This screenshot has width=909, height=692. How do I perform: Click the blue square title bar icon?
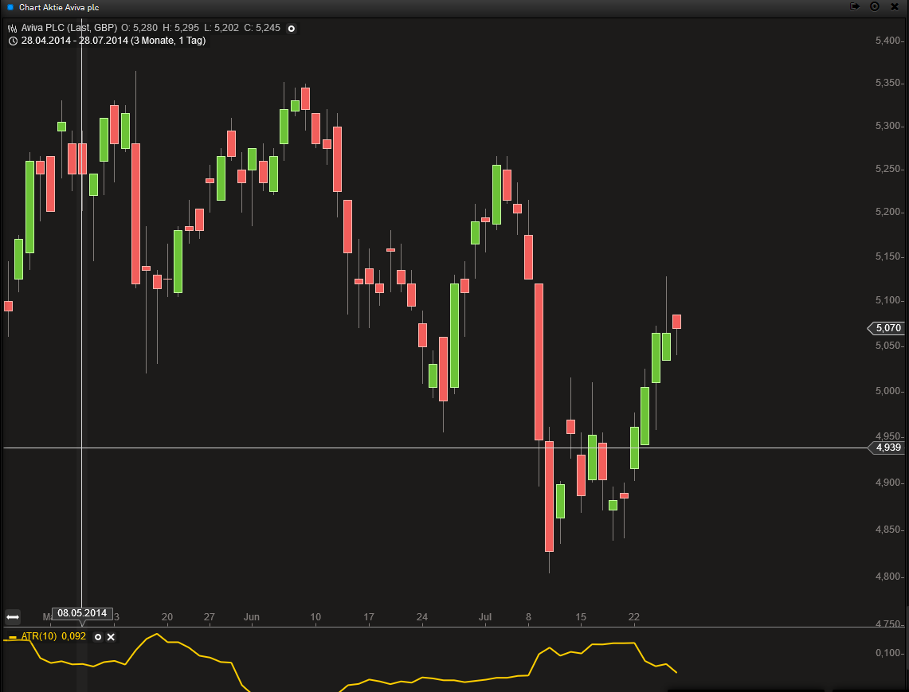[10, 6]
